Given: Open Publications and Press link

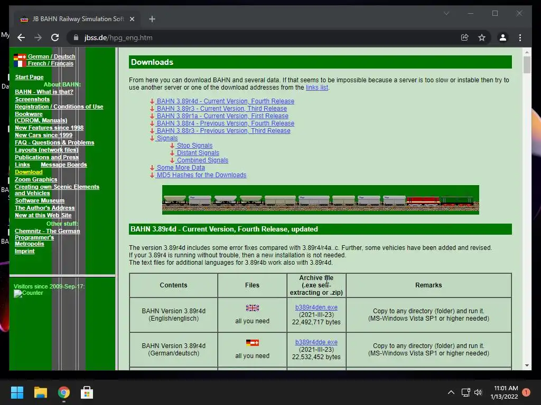Looking at the screenshot, I should pyautogui.click(x=46, y=157).
